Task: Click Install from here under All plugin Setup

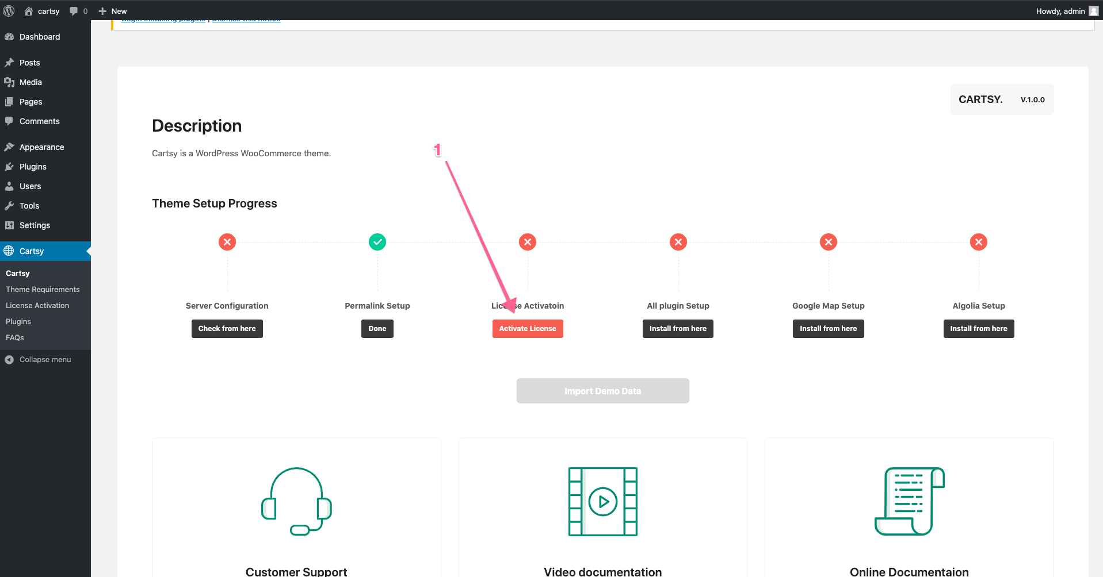Action: point(678,329)
